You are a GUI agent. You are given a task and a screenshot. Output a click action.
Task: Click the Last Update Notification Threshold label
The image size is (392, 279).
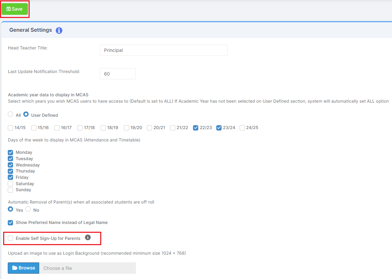(44, 72)
